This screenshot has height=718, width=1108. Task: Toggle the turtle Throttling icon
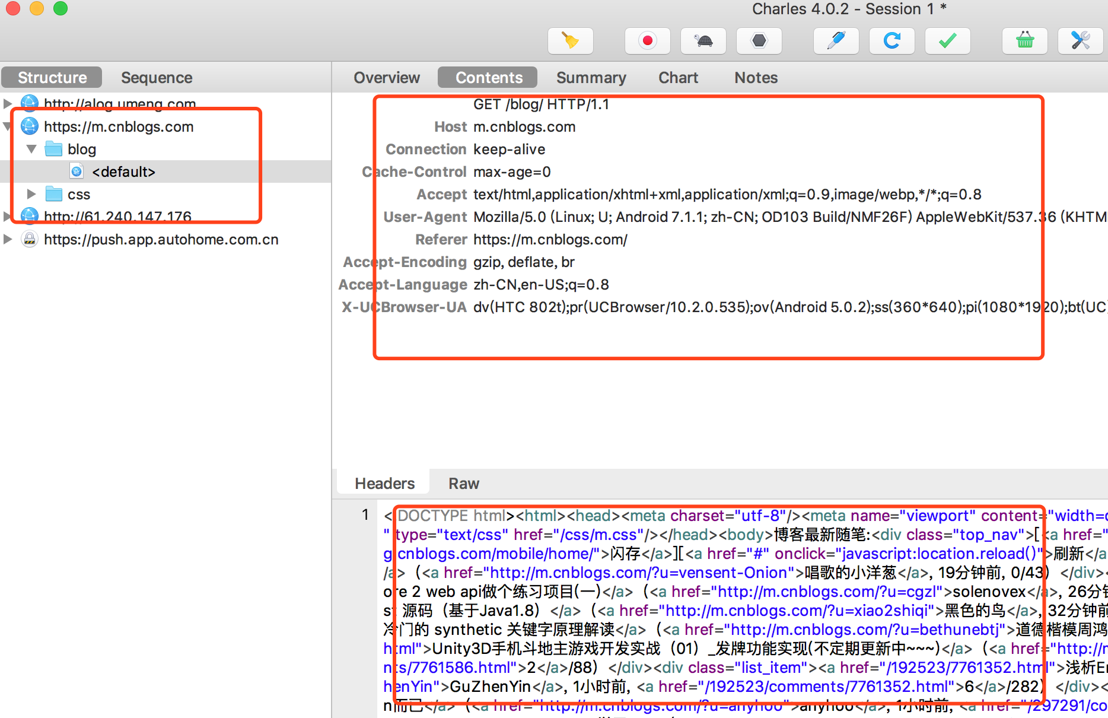pyautogui.click(x=703, y=41)
